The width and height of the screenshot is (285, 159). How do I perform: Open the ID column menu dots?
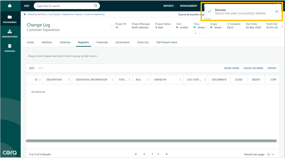(40, 80)
